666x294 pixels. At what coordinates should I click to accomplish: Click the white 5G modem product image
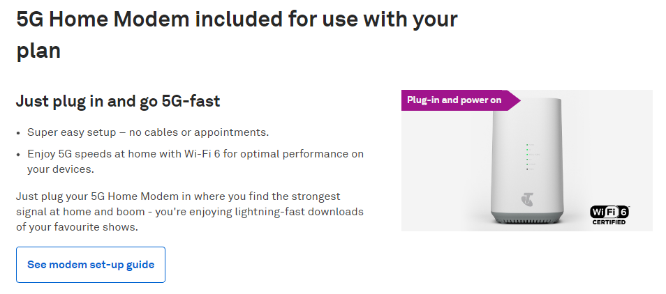tap(526, 161)
